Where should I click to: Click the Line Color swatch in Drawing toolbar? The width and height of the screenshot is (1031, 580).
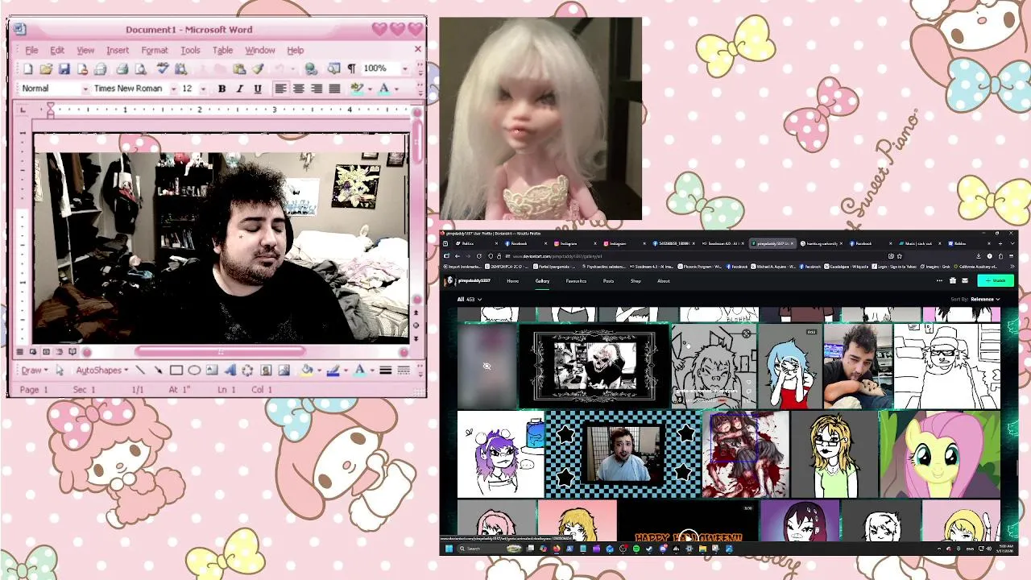(x=333, y=371)
